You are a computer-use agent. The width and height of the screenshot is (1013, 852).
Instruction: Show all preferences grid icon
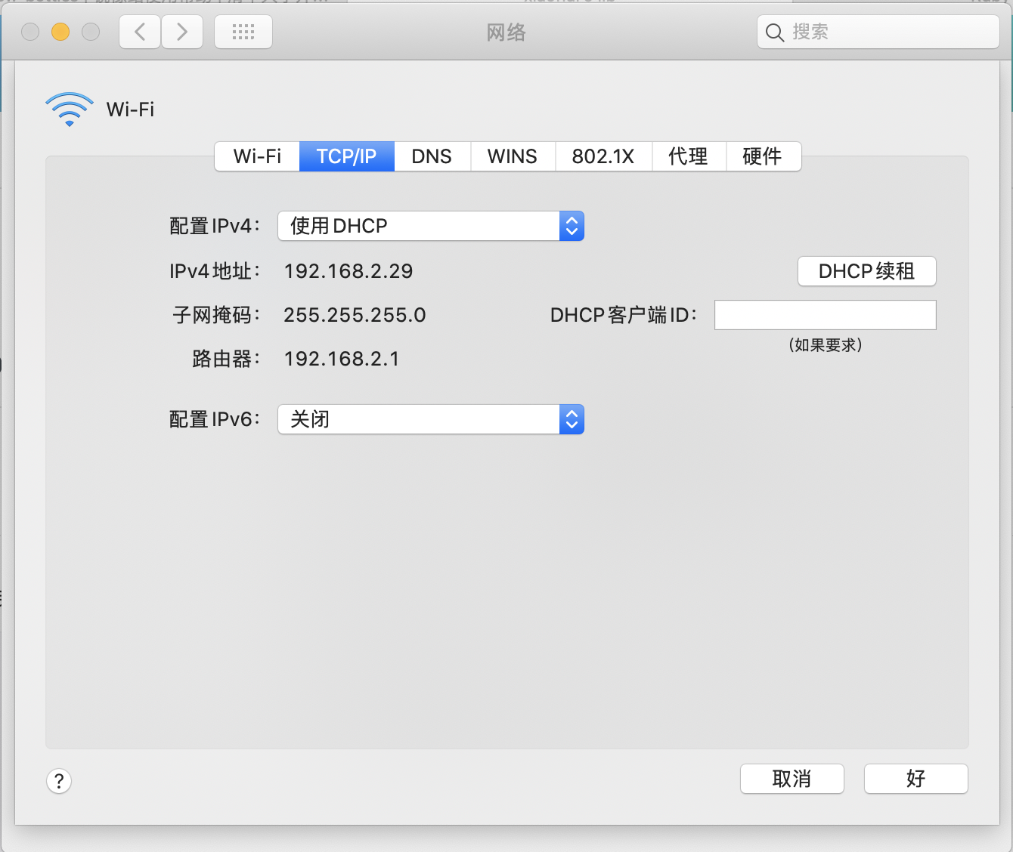click(243, 32)
